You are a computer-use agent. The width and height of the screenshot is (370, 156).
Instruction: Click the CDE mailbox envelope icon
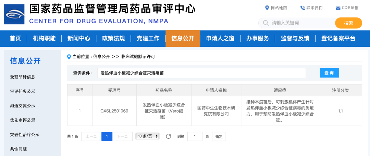pyautogui.click(x=338, y=8)
